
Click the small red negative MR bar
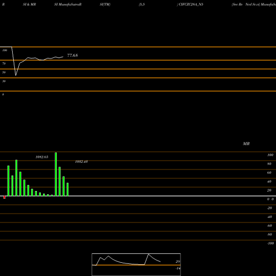coord(4,197)
